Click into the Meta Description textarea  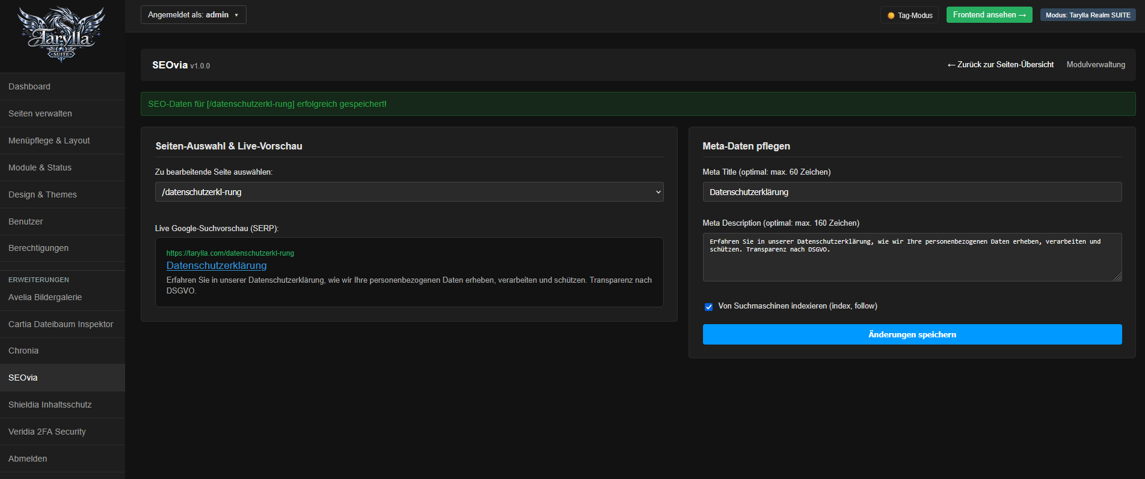912,258
